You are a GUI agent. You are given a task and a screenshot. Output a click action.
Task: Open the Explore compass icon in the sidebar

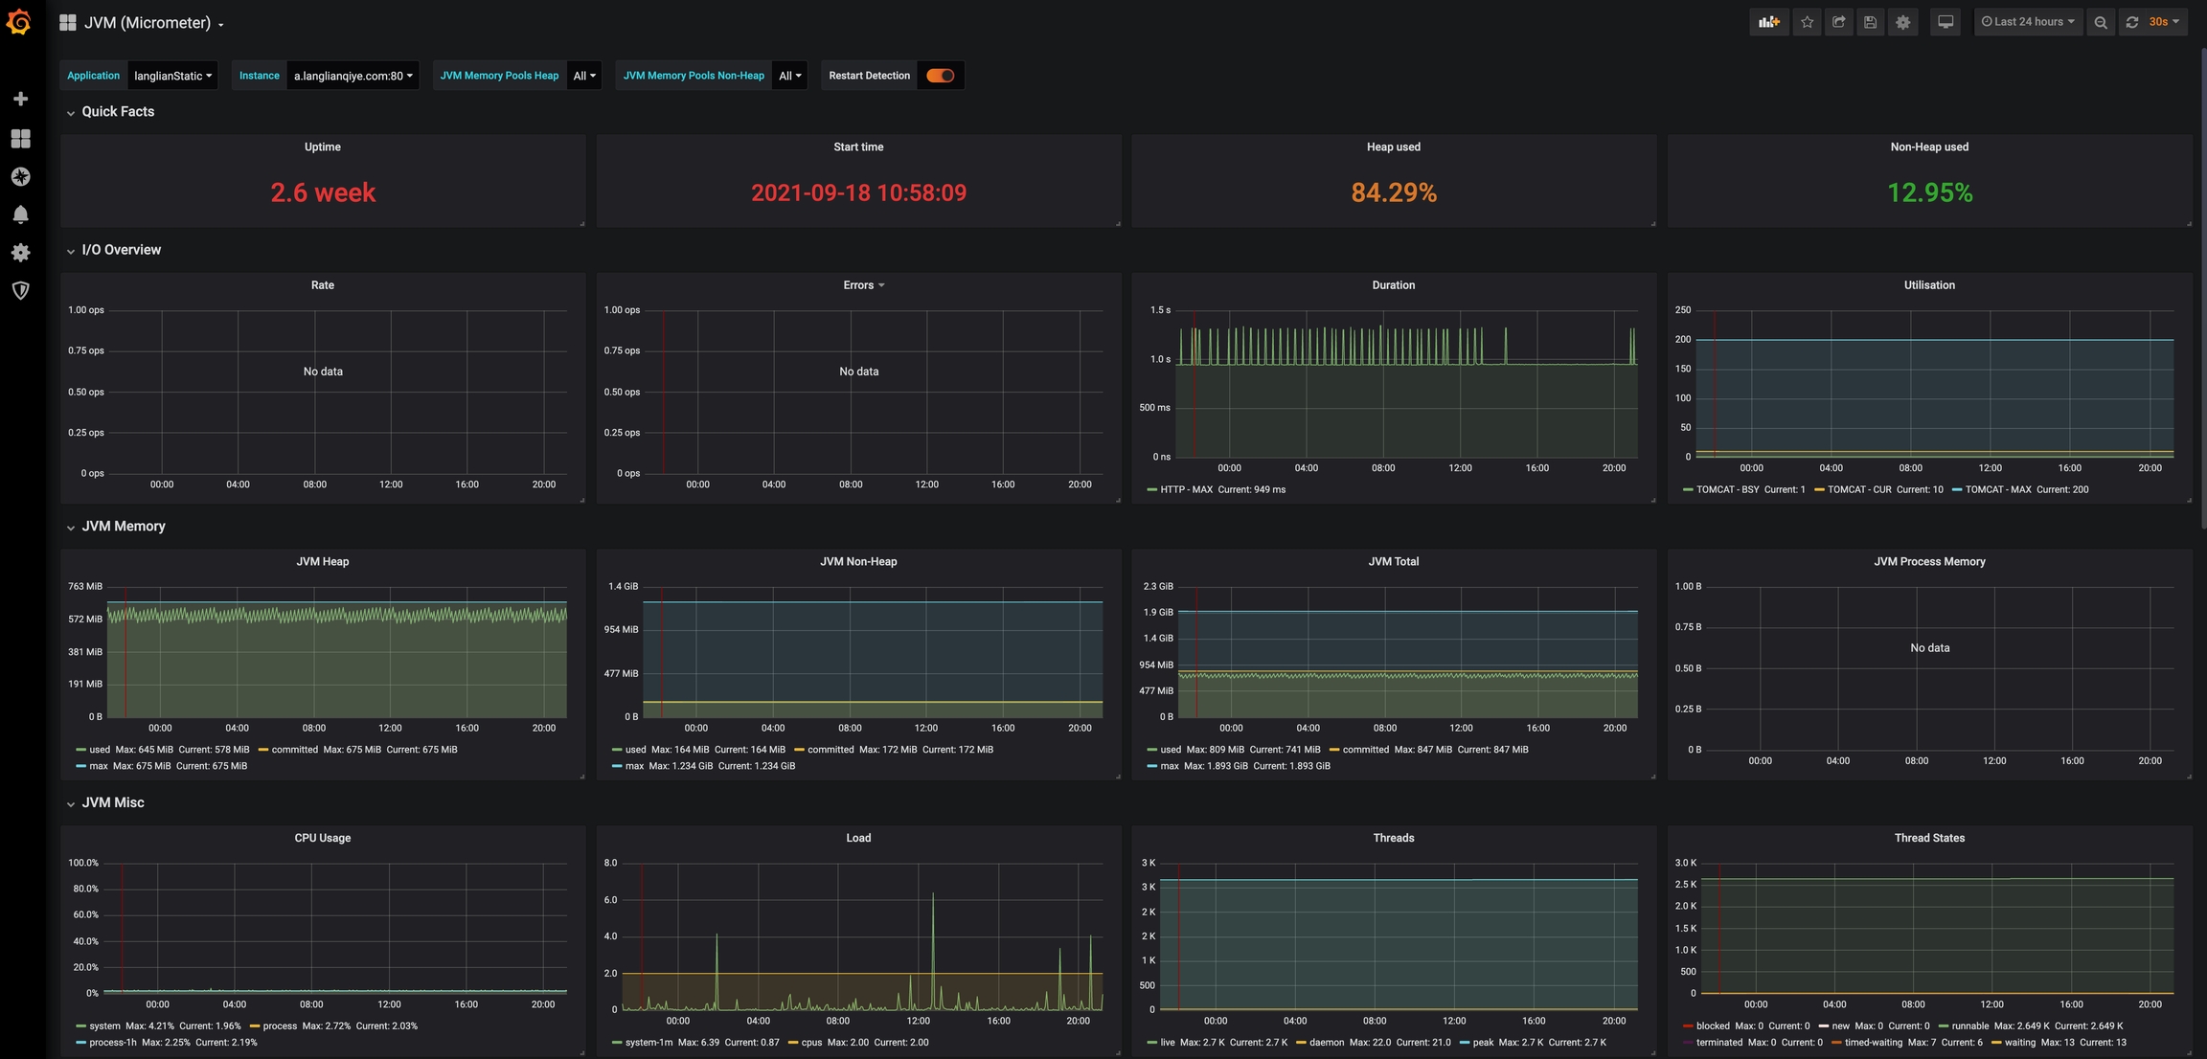click(x=20, y=177)
